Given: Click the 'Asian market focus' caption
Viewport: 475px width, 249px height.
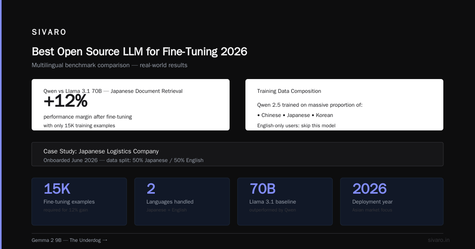Looking at the screenshot, I should 372,210.
